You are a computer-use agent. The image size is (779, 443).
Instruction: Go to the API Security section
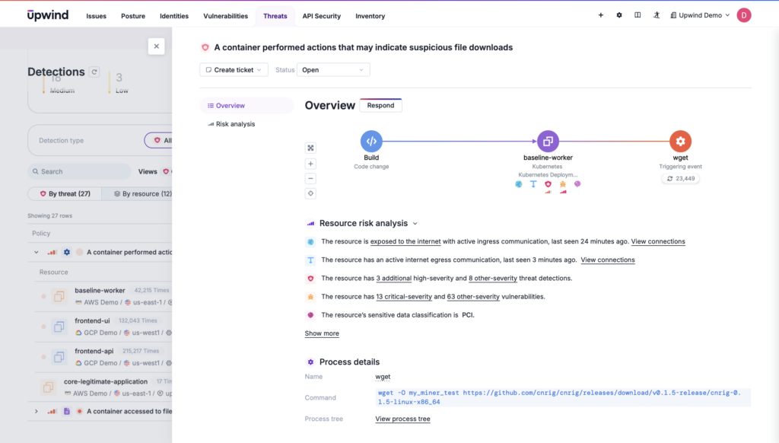coord(321,15)
